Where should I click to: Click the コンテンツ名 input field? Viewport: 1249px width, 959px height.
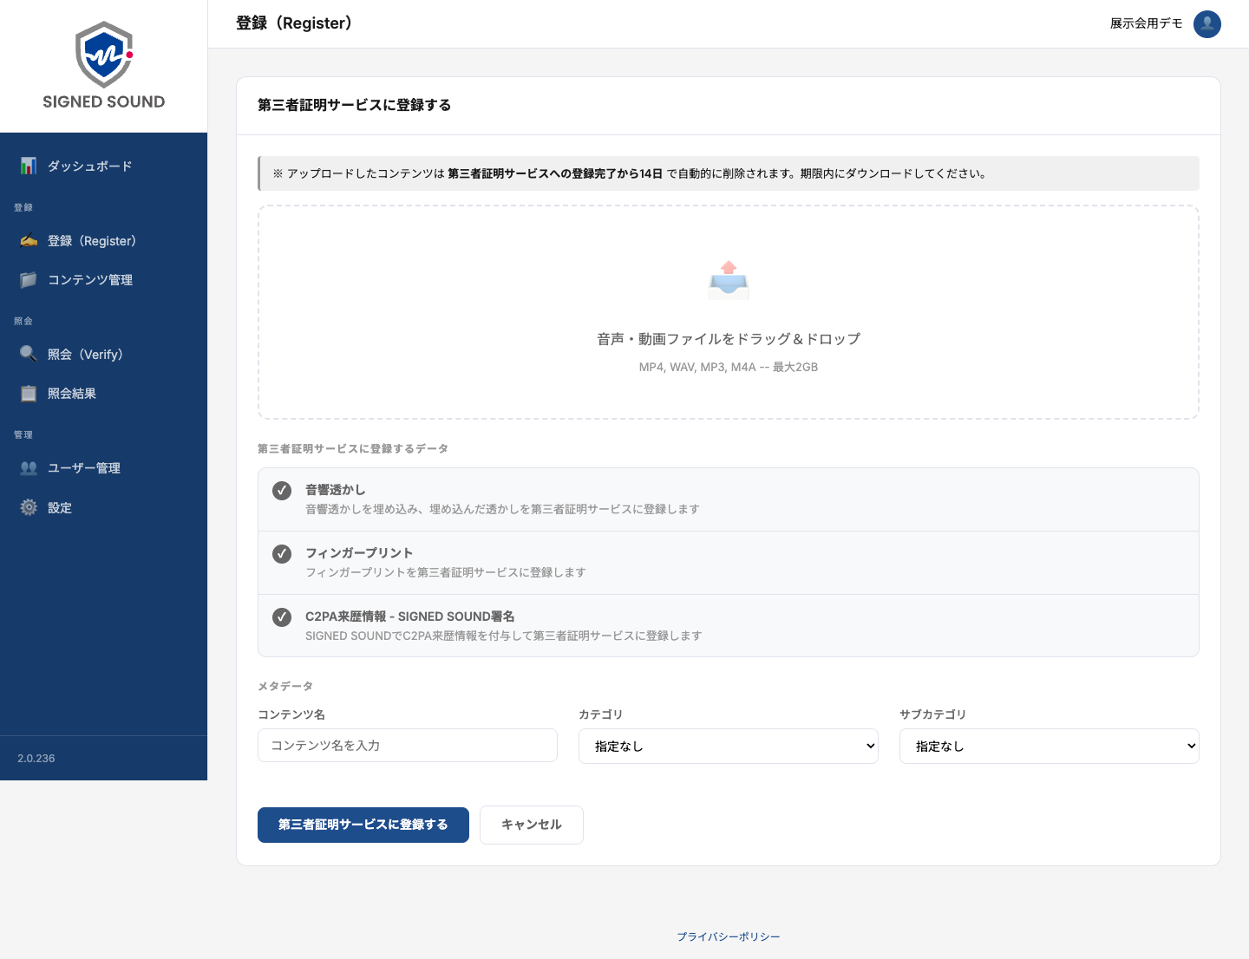click(x=408, y=745)
